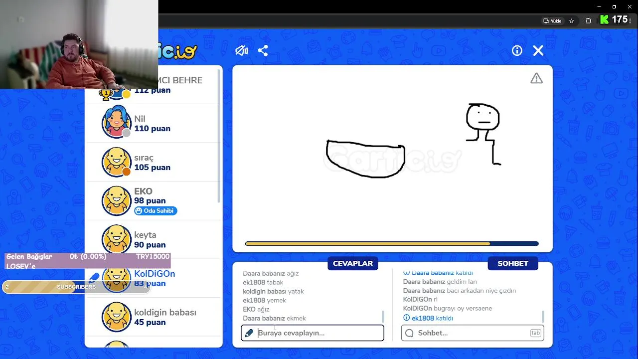Open the browser three-dot menu
Viewport: 638px width, 359px height.
coord(630,21)
